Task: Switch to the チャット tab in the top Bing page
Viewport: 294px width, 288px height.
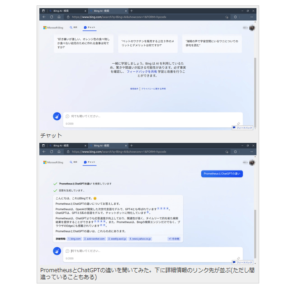Action: 89,28
